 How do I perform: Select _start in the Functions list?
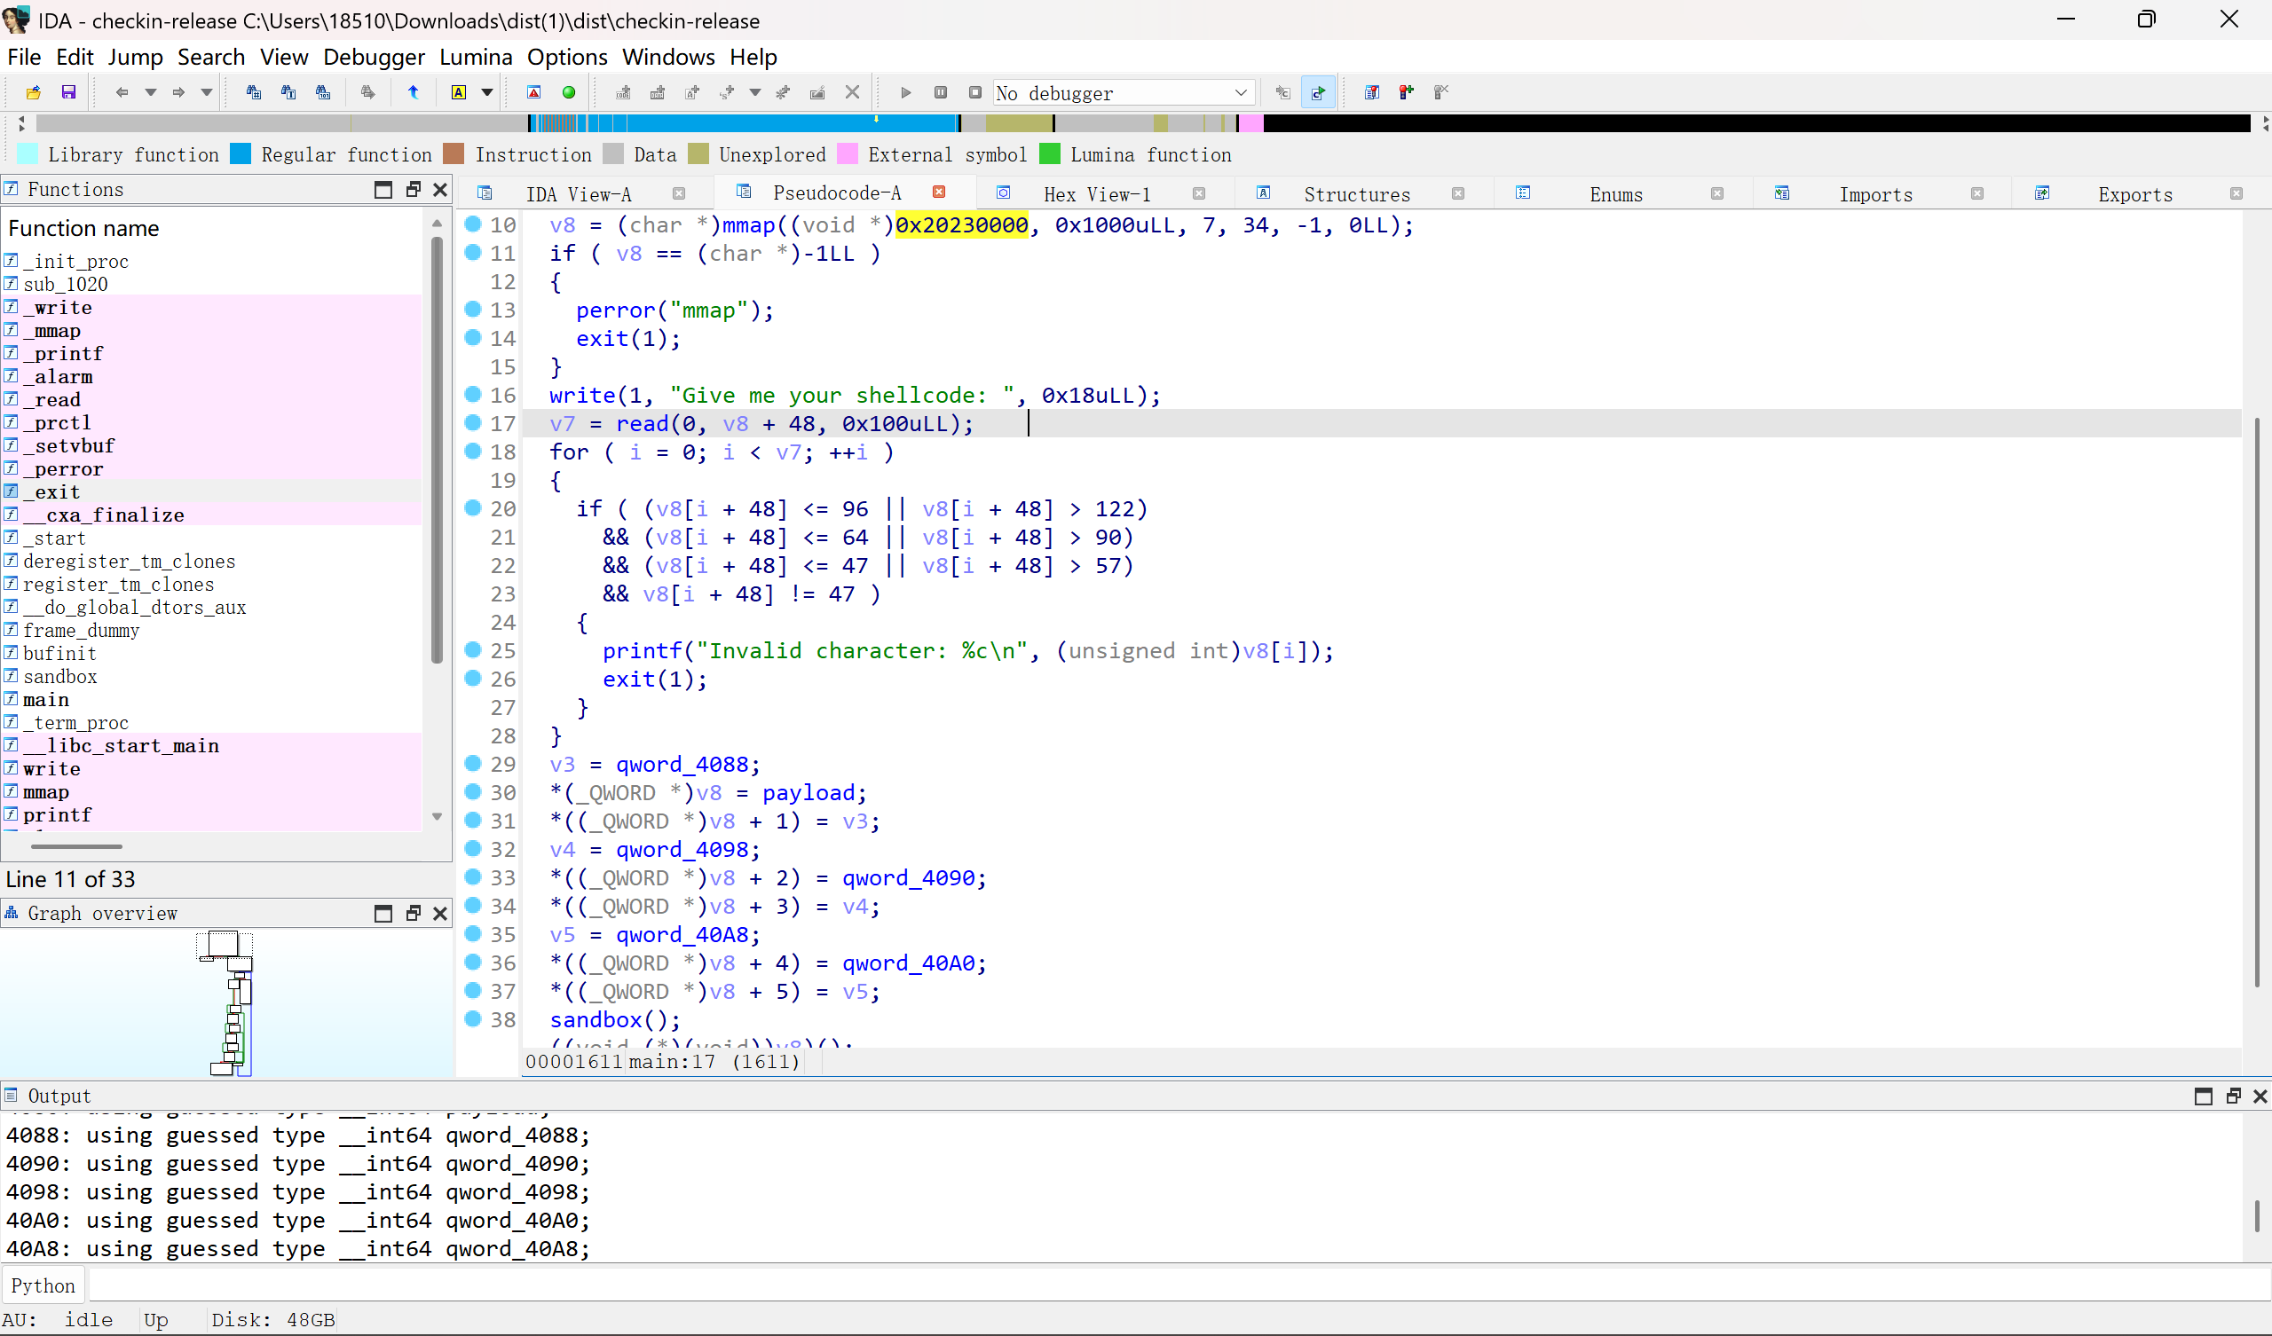click(x=54, y=538)
